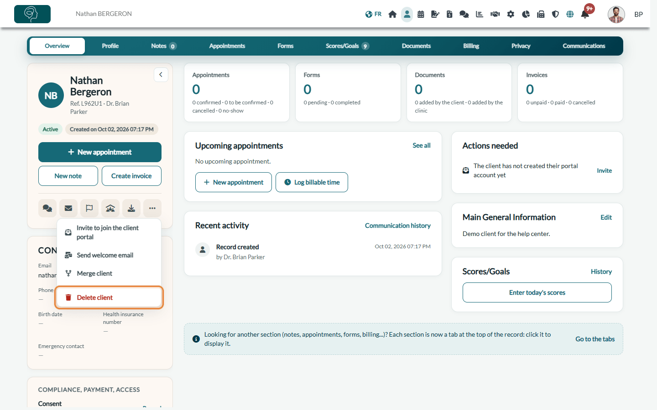This screenshot has width=657, height=410.
Task: Click the flag action button
Action: [89, 208]
